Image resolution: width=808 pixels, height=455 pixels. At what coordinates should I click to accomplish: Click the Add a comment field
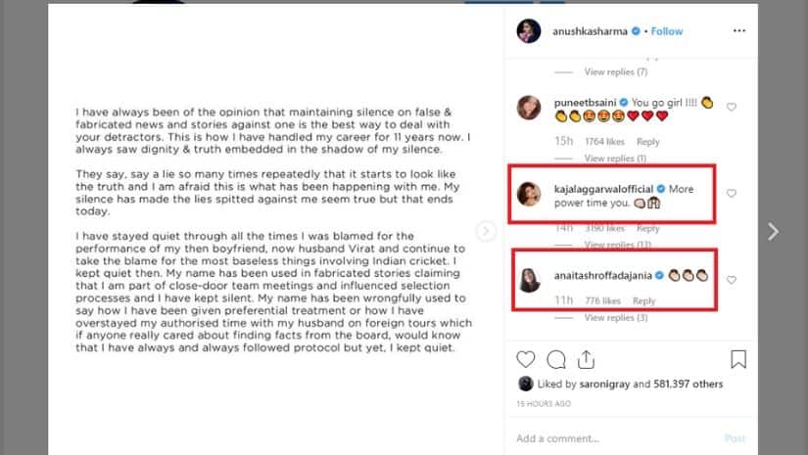coord(616,438)
